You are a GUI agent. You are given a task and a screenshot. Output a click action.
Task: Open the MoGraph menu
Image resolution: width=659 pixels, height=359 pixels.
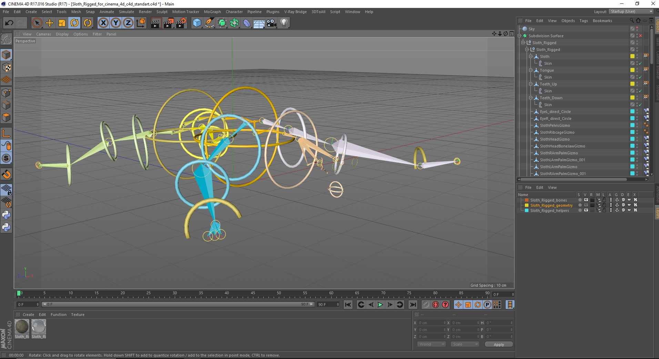click(212, 12)
